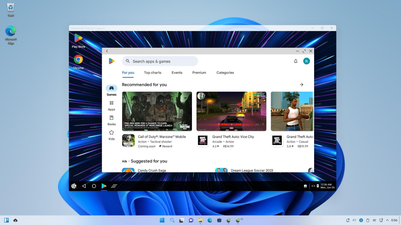Switch to the Top charts tab
This screenshot has height=225, width=401.
(x=153, y=73)
